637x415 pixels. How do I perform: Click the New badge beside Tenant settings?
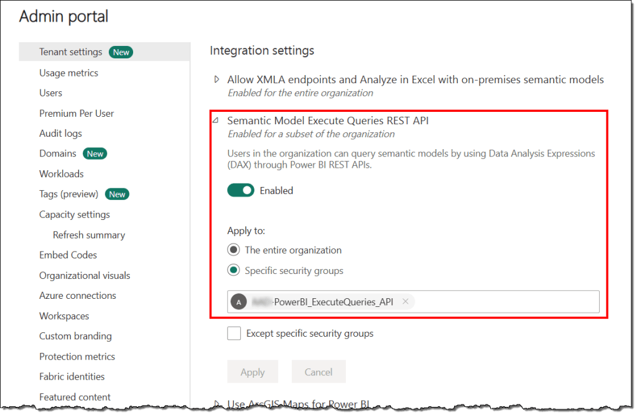[x=121, y=52]
